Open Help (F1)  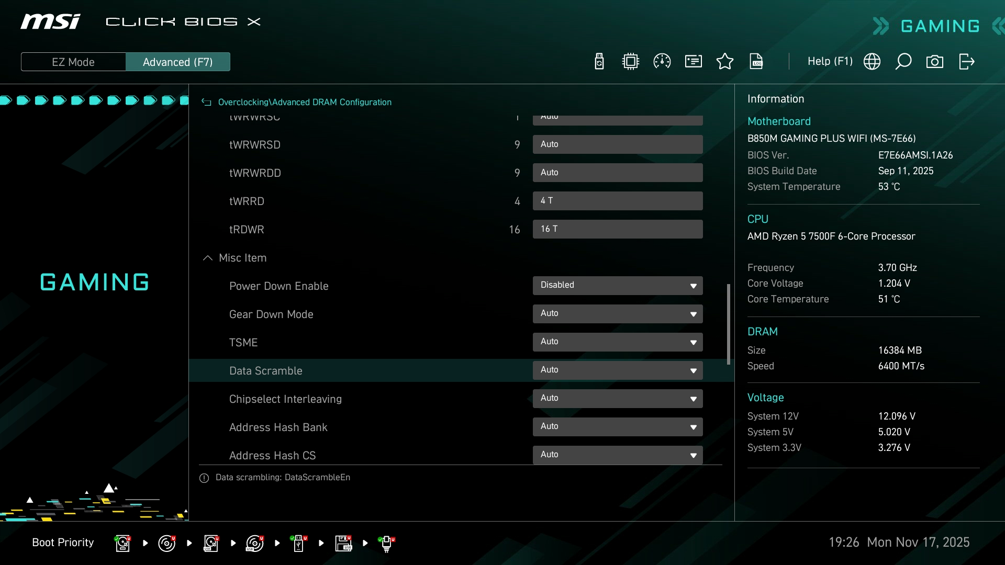coord(830,61)
